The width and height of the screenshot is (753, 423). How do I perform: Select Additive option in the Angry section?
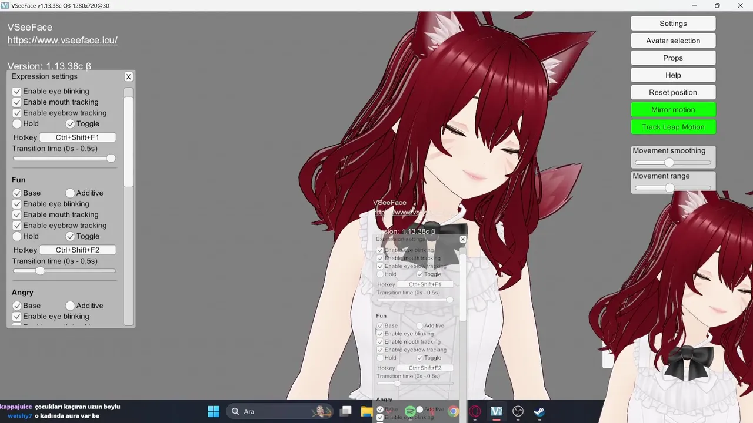coord(70,305)
